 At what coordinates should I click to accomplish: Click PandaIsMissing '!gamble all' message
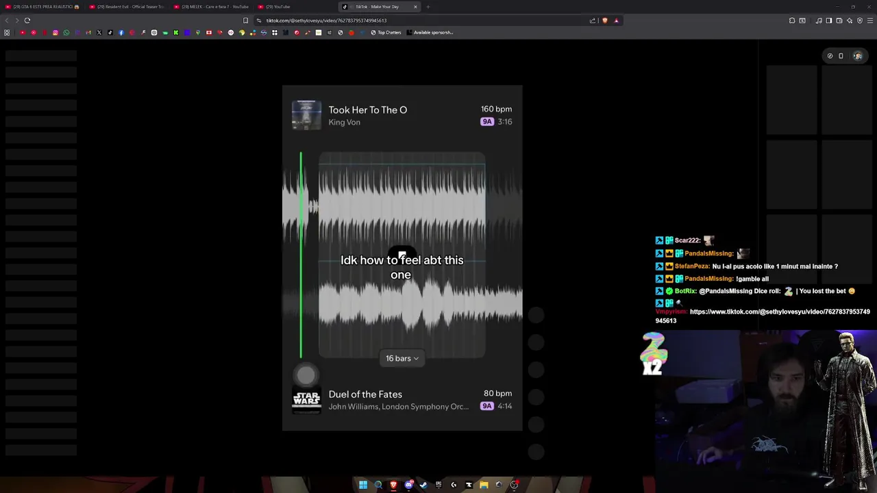tap(752, 279)
